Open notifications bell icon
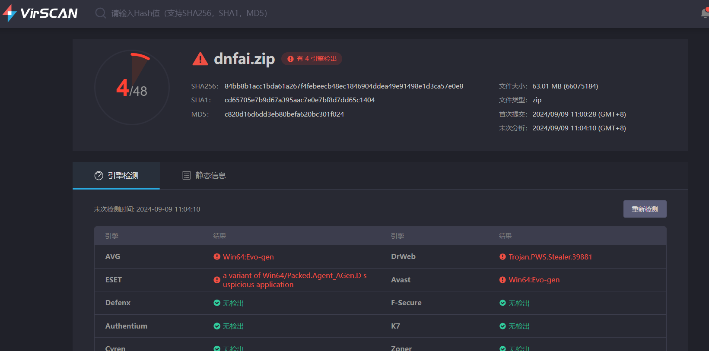This screenshot has width=709, height=351. 705,13
